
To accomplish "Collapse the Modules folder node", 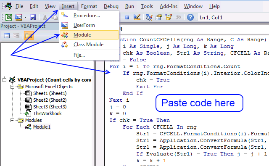I will [12, 120].
